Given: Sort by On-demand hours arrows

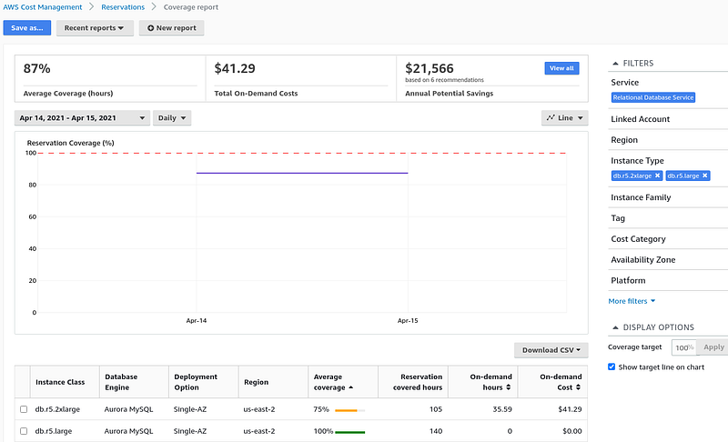Looking at the screenshot, I should coord(509,387).
